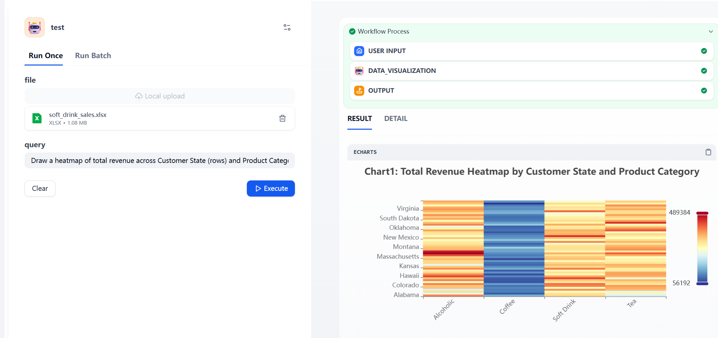Image resolution: width=718 pixels, height=338 pixels.
Task: Open the settings sliders icon beside test
Action: click(287, 28)
